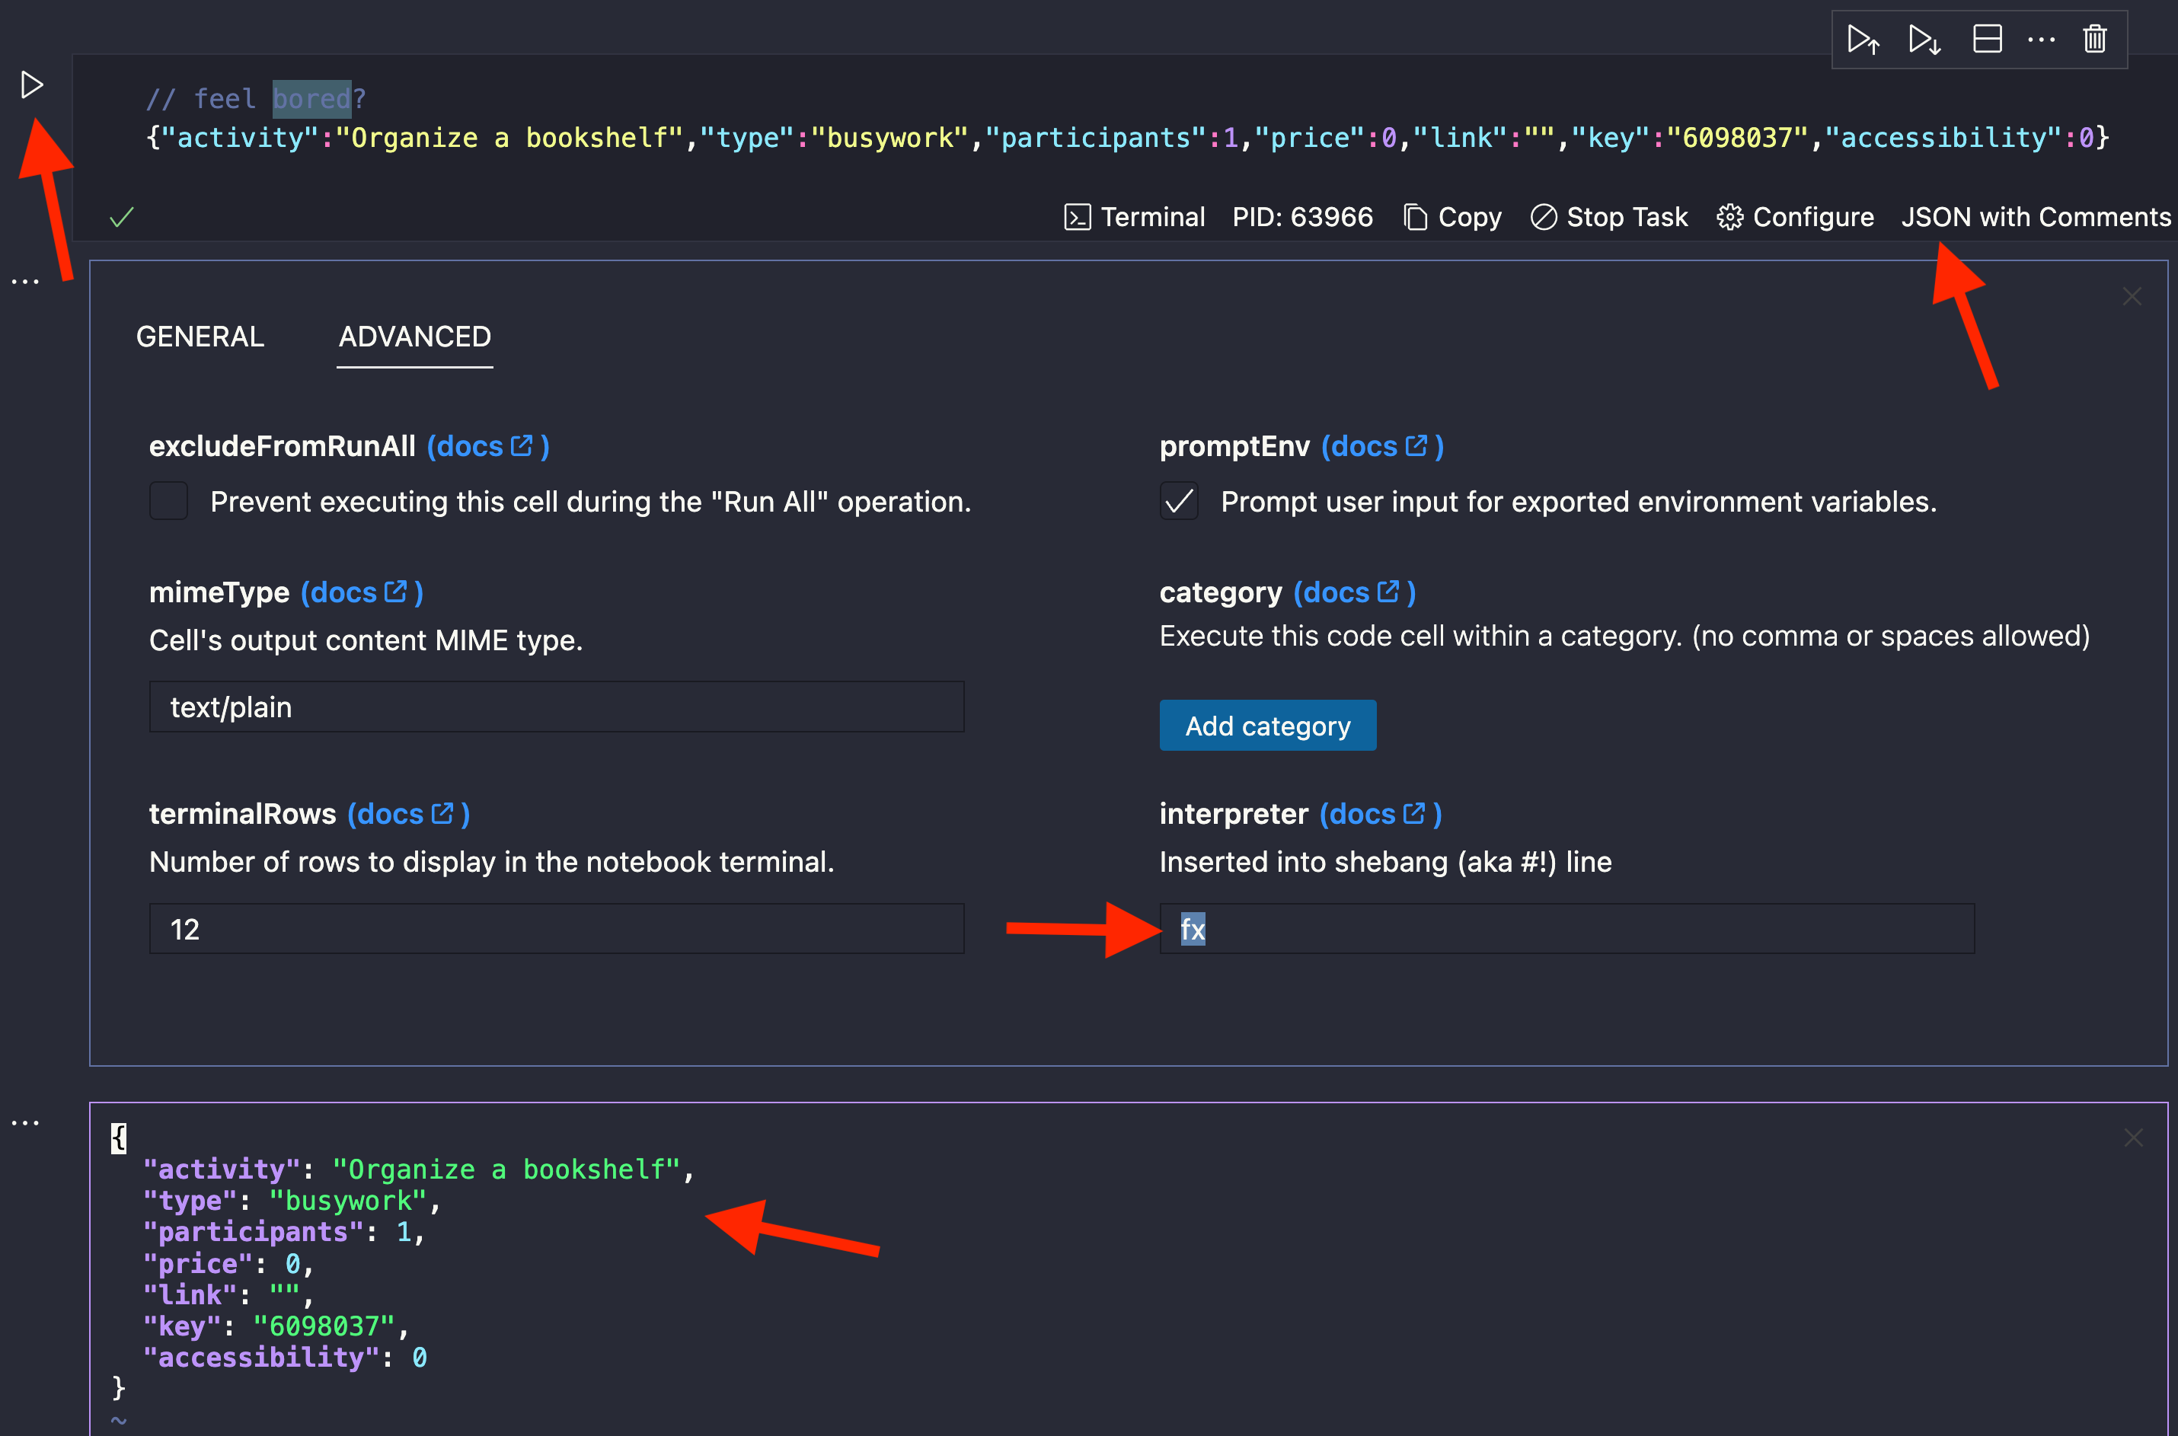This screenshot has height=1436, width=2178.
Task: Click "activity" key in output panel
Action: (x=222, y=1170)
